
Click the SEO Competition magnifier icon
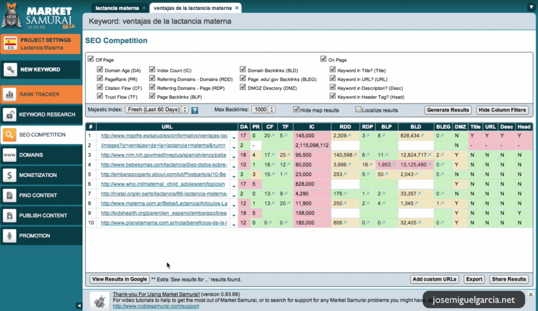(9, 134)
